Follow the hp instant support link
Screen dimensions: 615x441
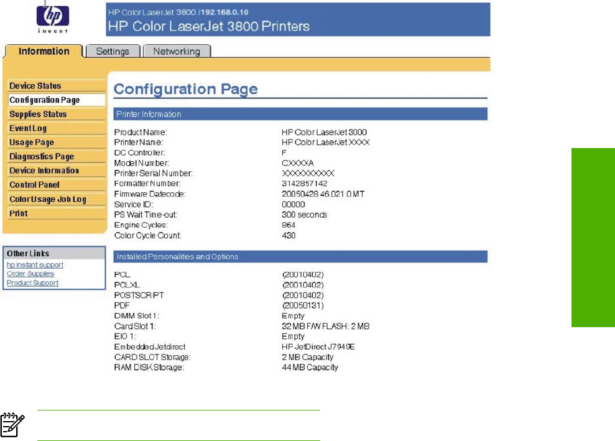pos(35,265)
